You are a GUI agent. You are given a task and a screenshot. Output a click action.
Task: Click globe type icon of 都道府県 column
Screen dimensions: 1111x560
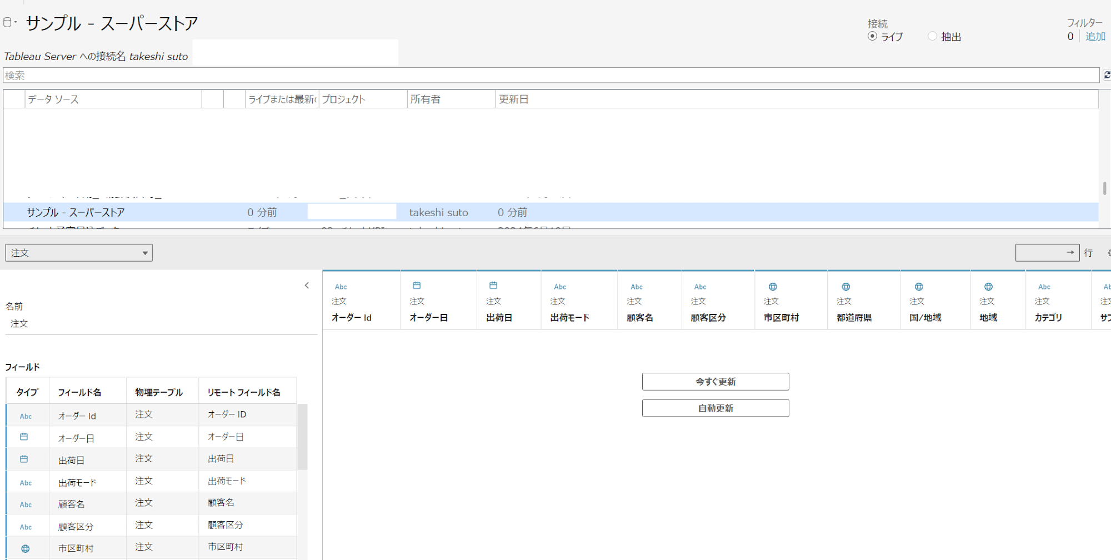tap(846, 287)
